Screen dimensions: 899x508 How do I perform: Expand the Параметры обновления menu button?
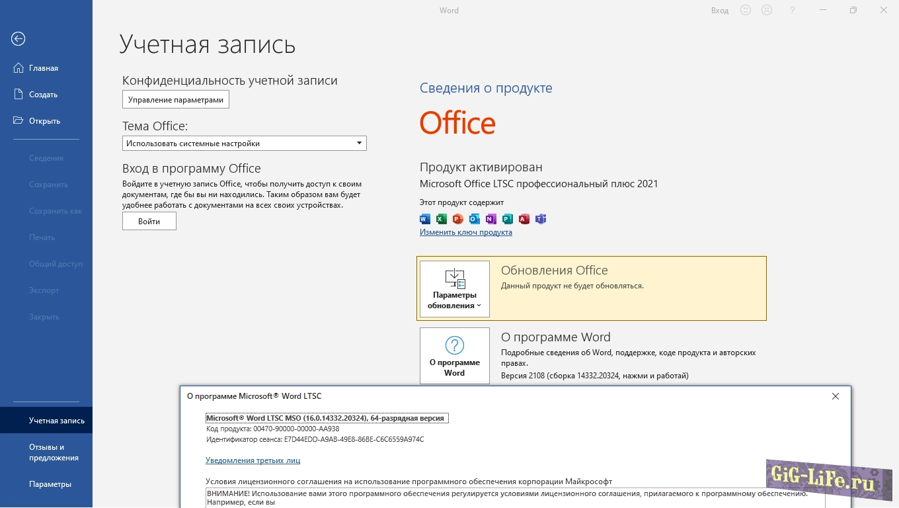point(455,289)
